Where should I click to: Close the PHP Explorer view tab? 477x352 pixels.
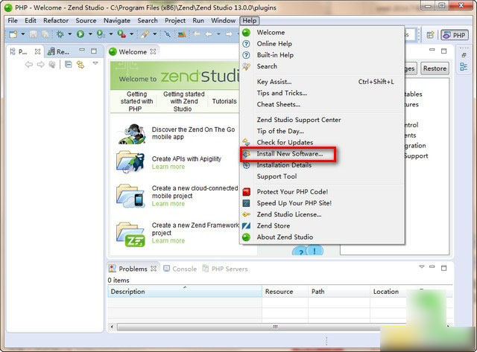tap(37, 51)
